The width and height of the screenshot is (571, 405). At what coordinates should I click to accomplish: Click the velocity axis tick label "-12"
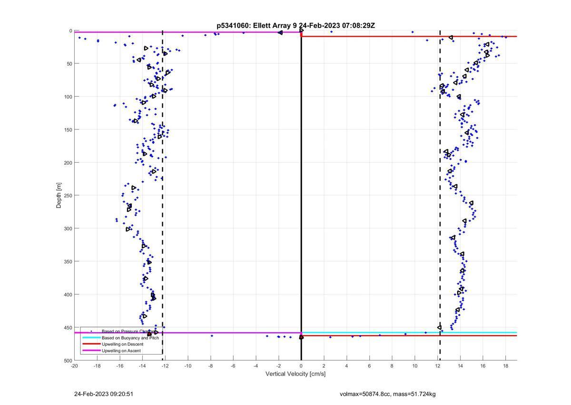click(x=165, y=366)
